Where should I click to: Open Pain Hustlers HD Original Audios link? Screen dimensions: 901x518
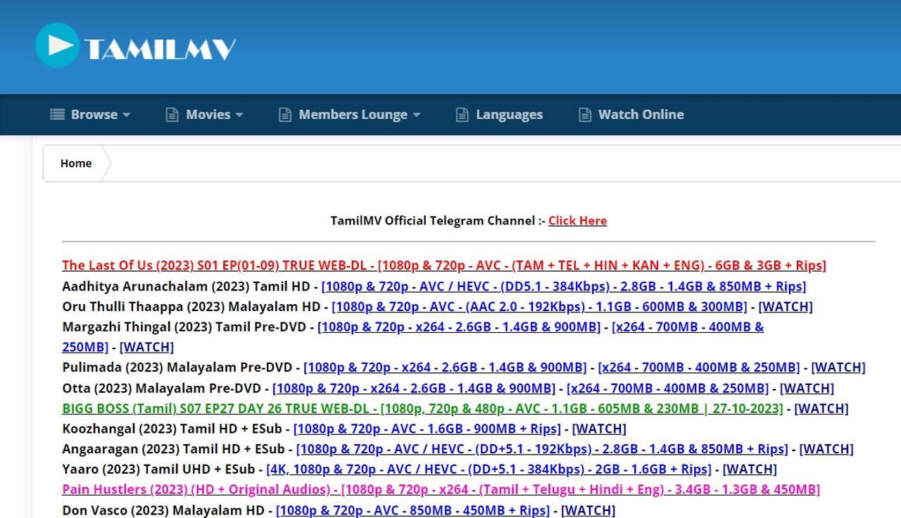pos(441,489)
